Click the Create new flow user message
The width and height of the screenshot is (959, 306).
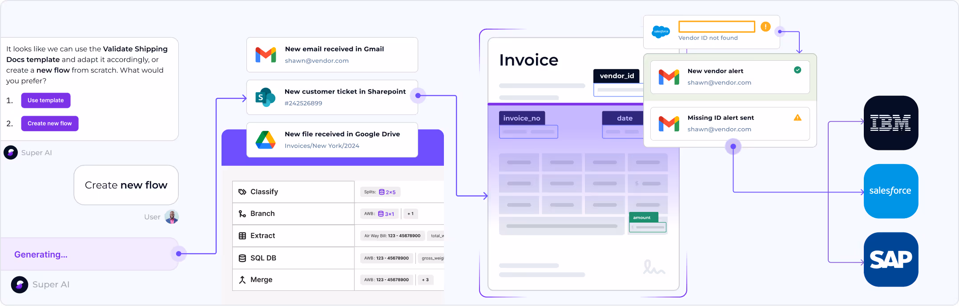[x=126, y=185]
